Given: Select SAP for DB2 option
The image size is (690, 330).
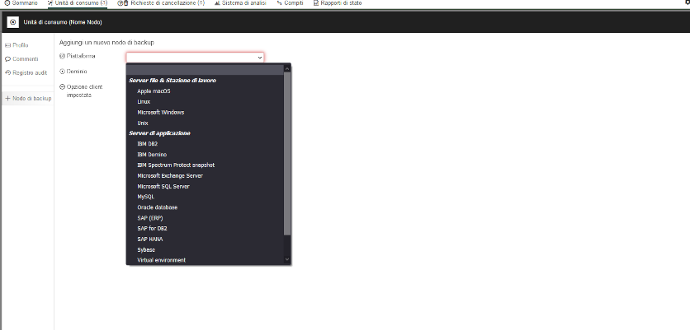Looking at the screenshot, I should [x=205, y=228].
